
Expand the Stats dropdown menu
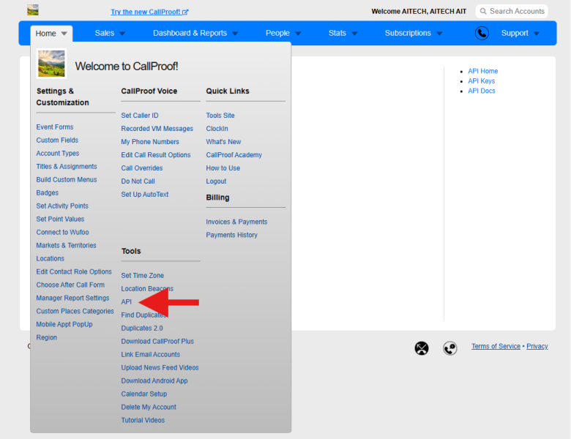[343, 33]
